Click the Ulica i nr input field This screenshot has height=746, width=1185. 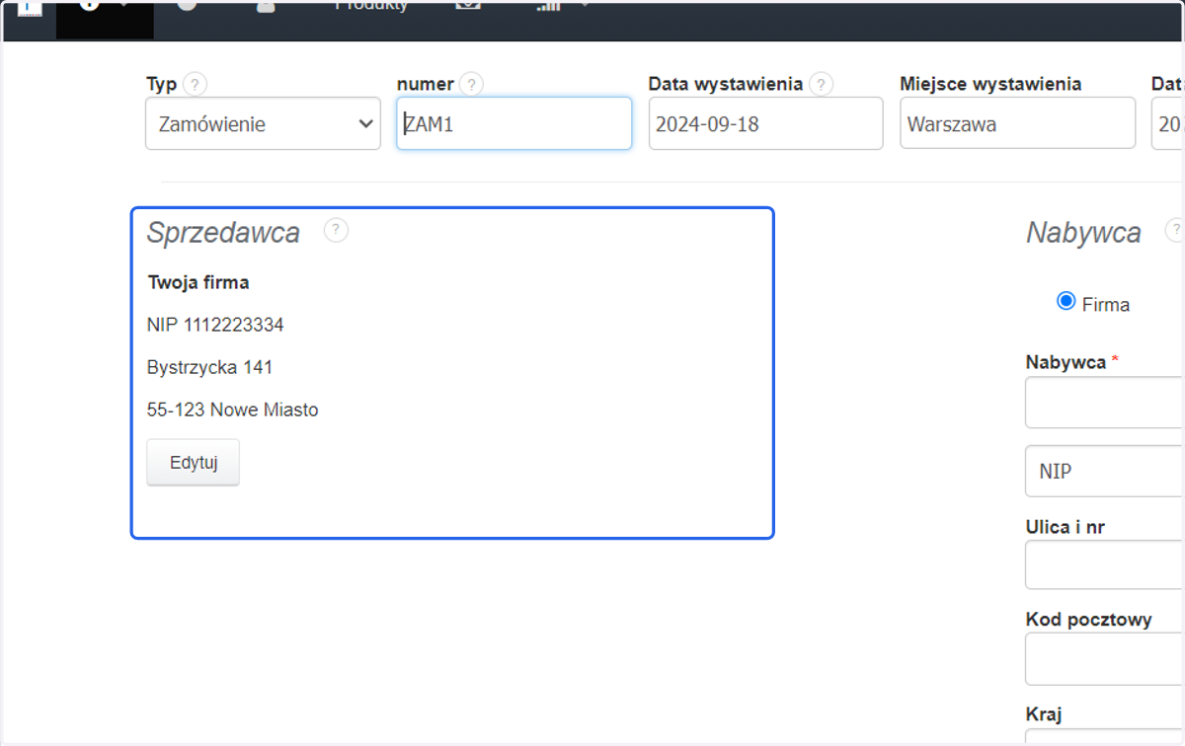(x=1105, y=564)
